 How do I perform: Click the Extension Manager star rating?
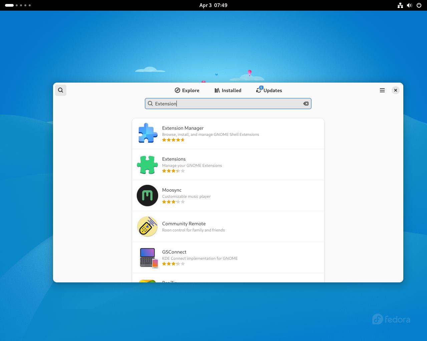173,140
